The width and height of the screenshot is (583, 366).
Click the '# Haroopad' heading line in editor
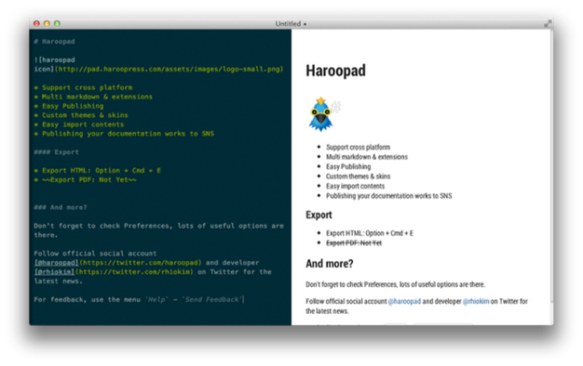(x=54, y=42)
